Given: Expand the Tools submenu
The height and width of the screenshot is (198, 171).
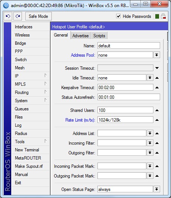Looking at the screenshot, I should (30, 142).
